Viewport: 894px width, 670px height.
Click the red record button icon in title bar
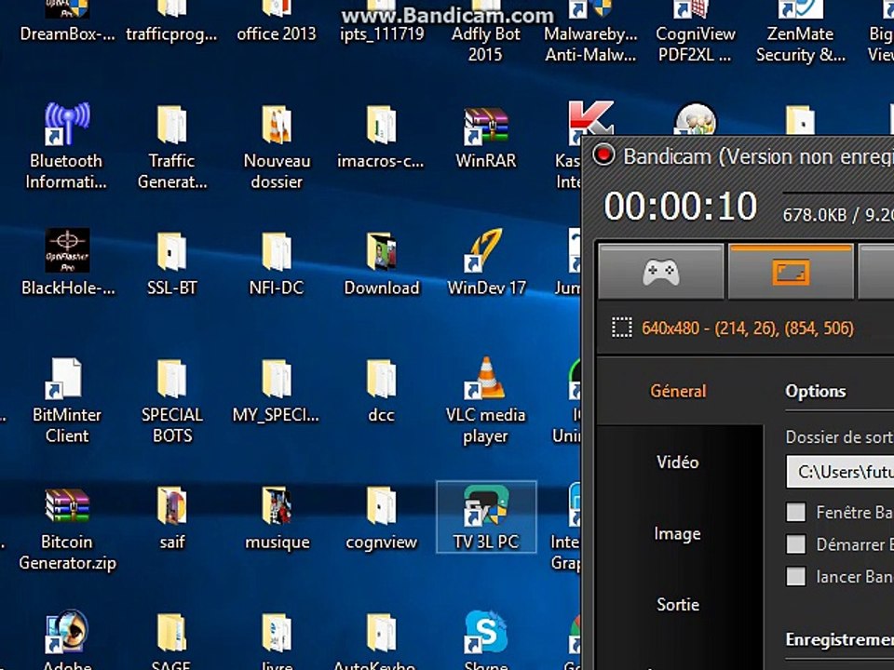pyautogui.click(x=603, y=155)
